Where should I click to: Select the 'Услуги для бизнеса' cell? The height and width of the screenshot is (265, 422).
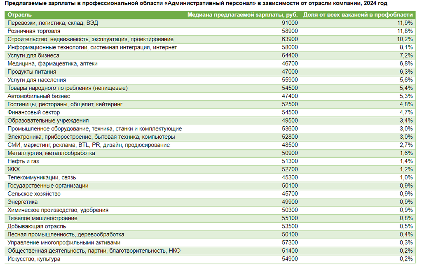tap(33, 56)
